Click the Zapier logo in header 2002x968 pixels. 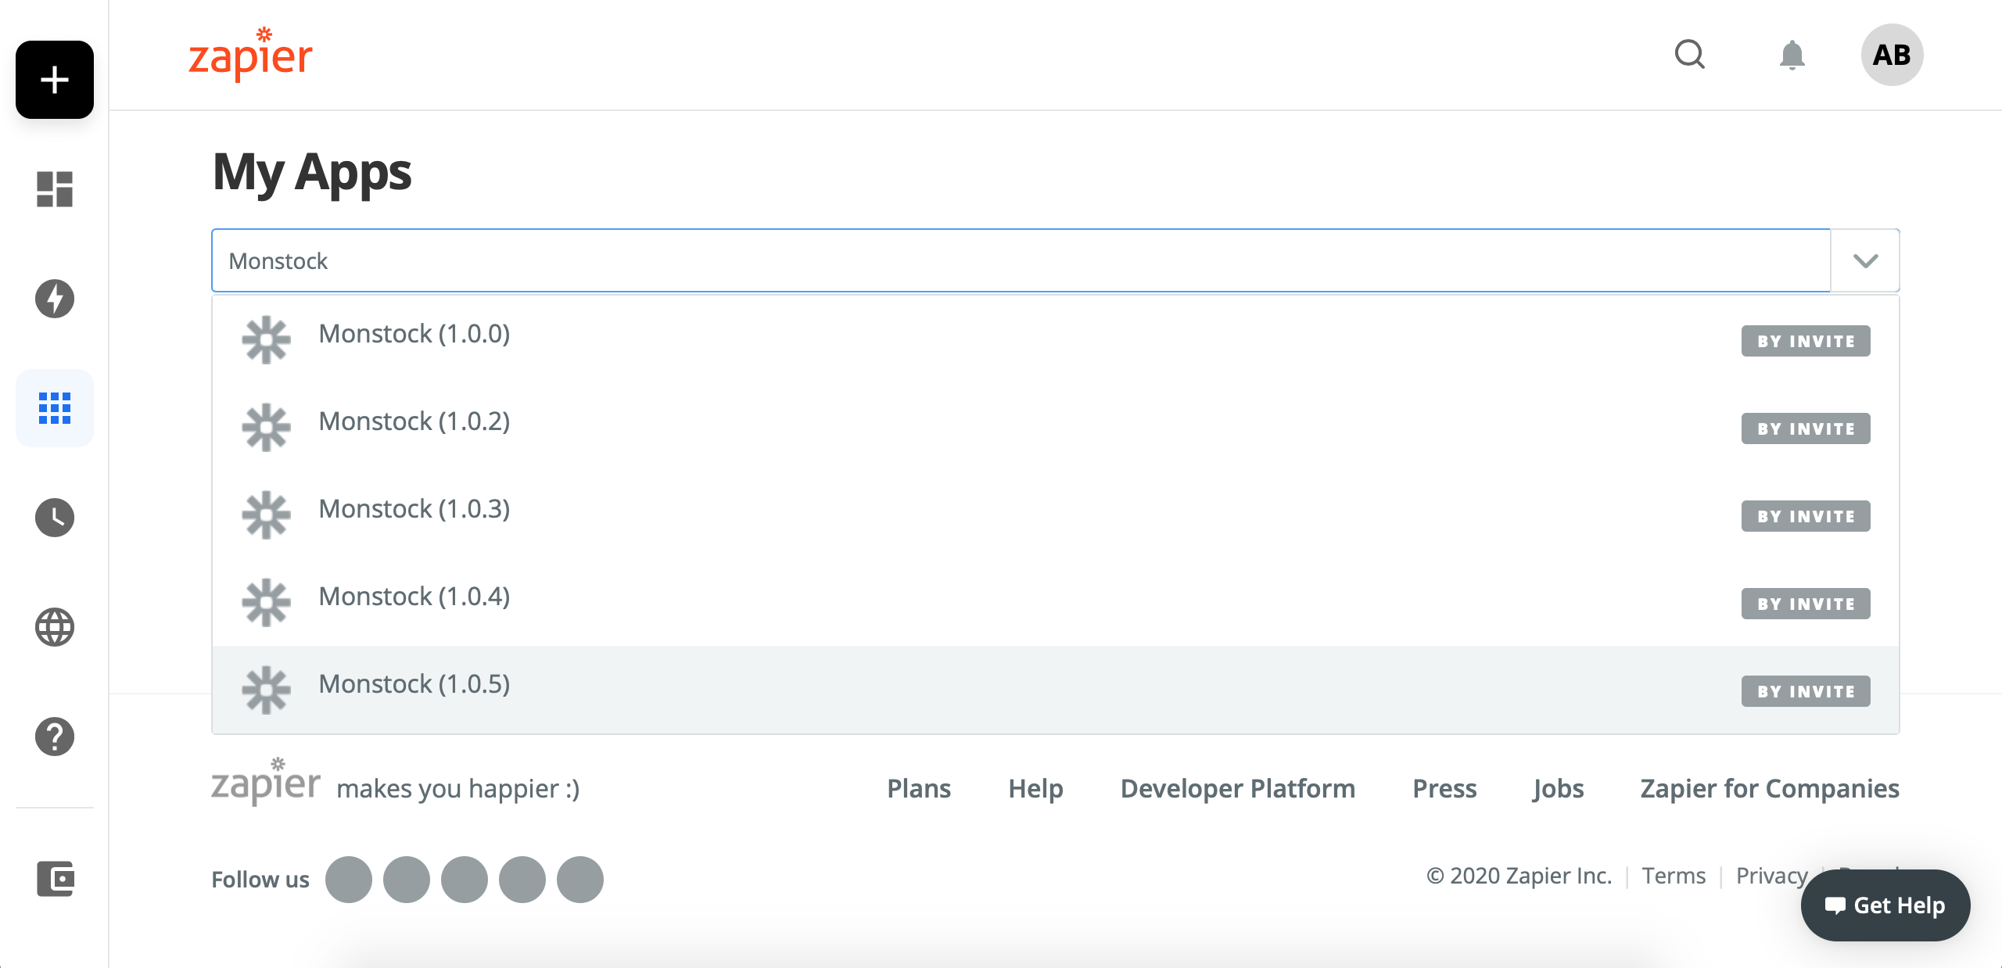point(250,54)
